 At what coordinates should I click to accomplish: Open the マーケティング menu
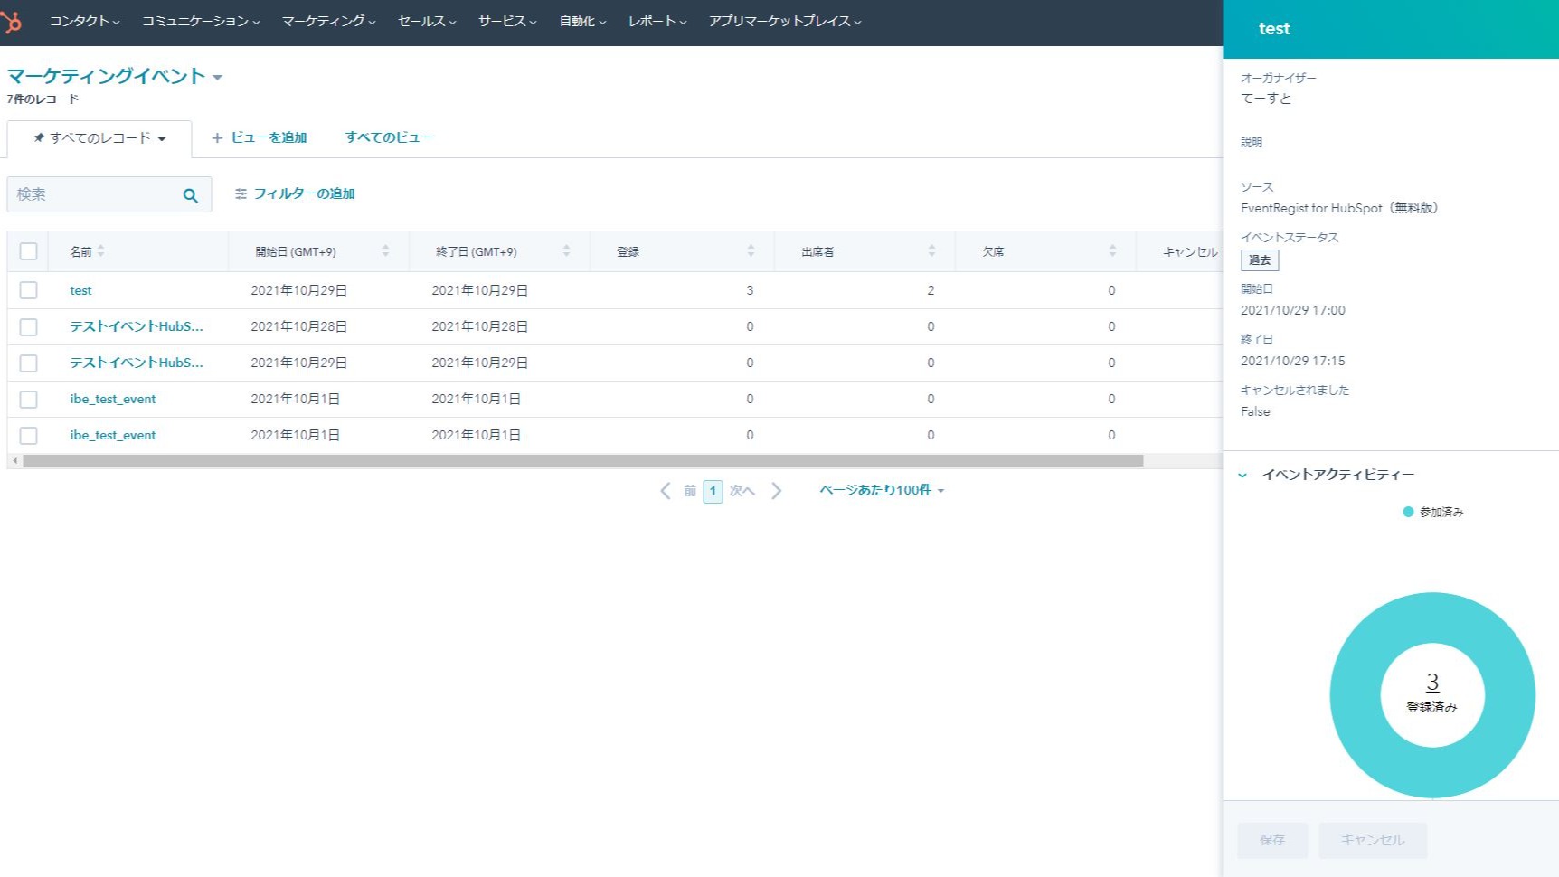coord(328,22)
